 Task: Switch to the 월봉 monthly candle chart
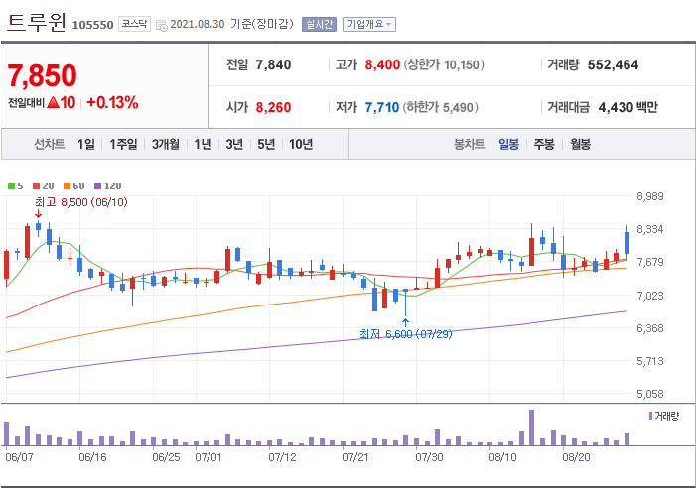coord(580,144)
